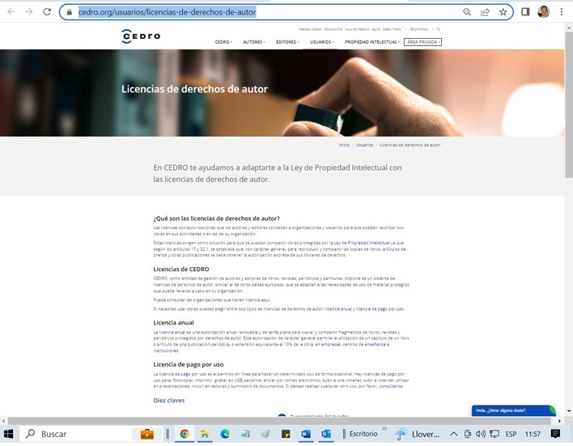The width and height of the screenshot is (573, 446).
Task: Expand the AUTORES navigation dropdown
Action: (x=254, y=42)
